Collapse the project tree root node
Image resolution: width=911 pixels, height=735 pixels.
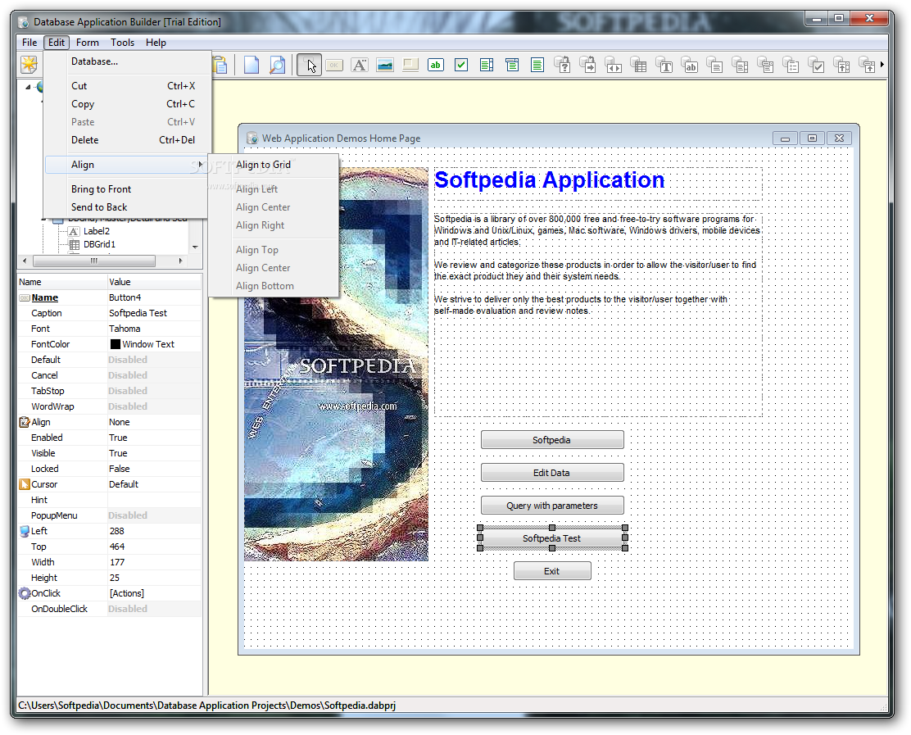coord(27,87)
